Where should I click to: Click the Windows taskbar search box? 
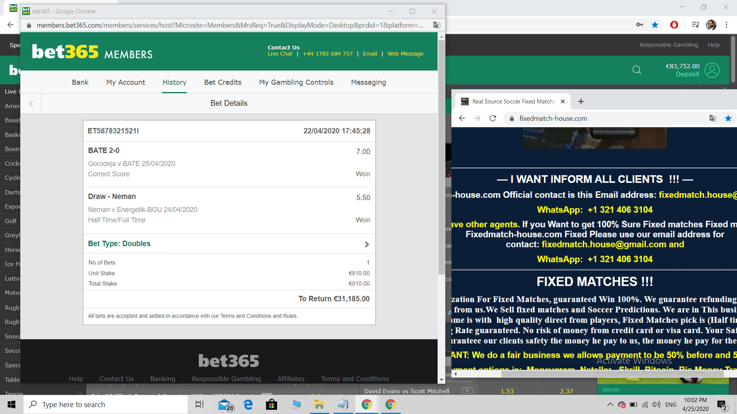[x=106, y=404]
